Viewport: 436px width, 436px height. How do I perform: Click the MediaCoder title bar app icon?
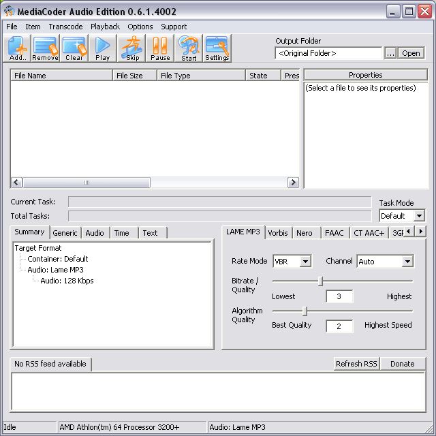pyautogui.click(x=9, y=11)
